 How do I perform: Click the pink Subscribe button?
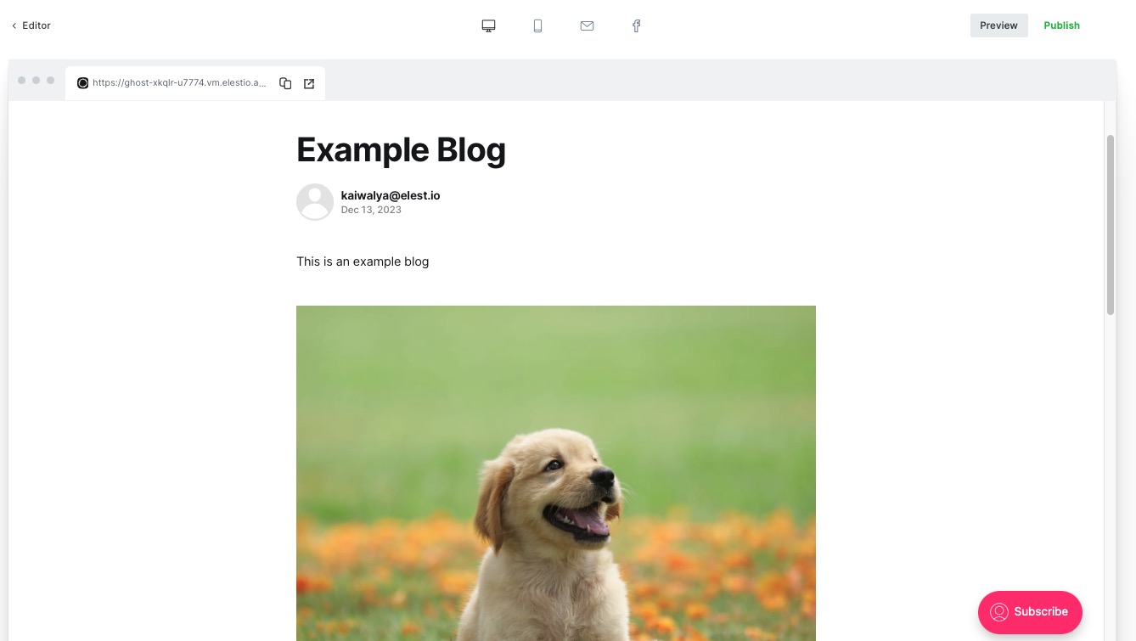coord(1030,612)
